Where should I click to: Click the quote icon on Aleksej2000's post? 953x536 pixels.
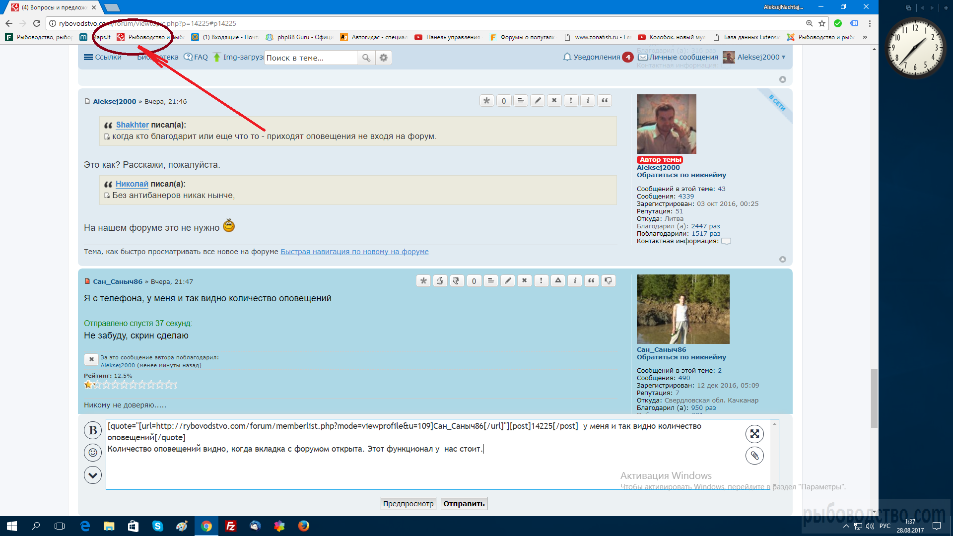[605, 101]
